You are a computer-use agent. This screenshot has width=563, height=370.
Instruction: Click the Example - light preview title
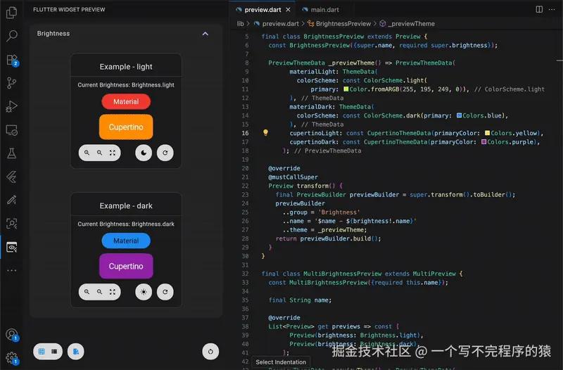(126, 67)
